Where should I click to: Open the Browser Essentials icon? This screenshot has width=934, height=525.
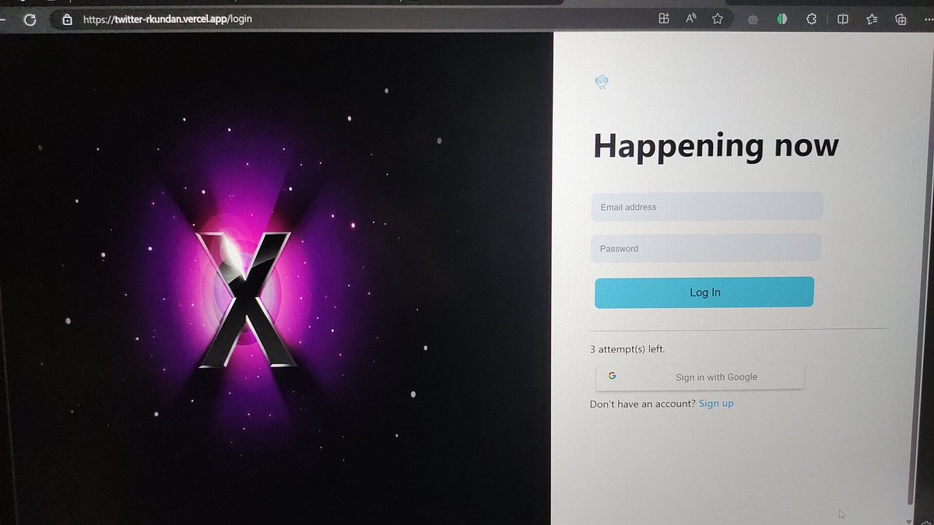[812, 19]
